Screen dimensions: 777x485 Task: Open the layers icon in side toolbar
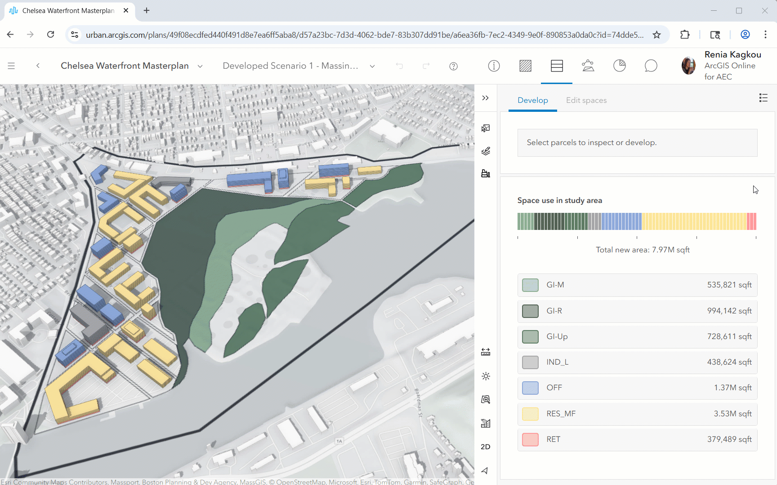click(x=486, y=151)
